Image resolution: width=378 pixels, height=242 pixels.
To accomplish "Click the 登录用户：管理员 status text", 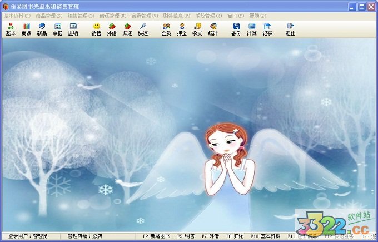I will click(28, 236).
